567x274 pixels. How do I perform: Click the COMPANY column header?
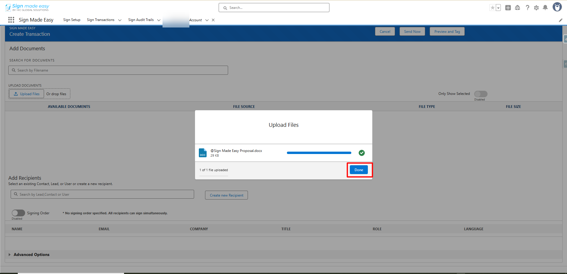click(x=199, y=229)
